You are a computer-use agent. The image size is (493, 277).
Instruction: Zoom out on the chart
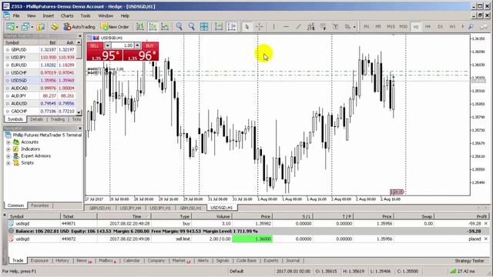(x=192, y=27)
